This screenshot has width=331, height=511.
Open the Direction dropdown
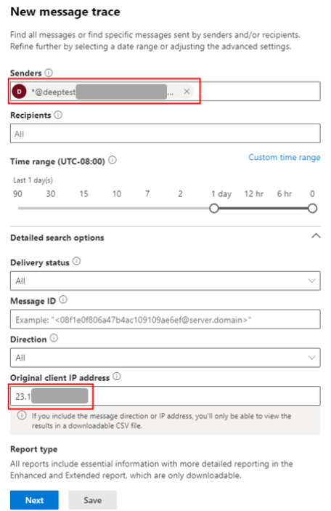point(165,358)
